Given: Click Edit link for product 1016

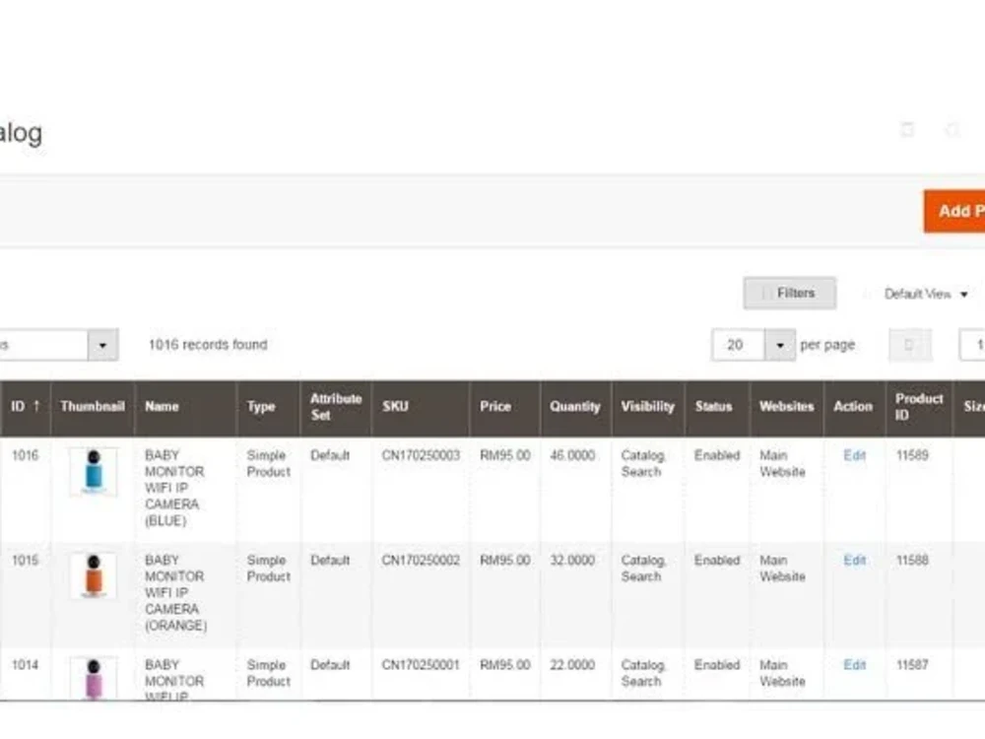Looking at the screenshot, I should [x=854, y=455].
